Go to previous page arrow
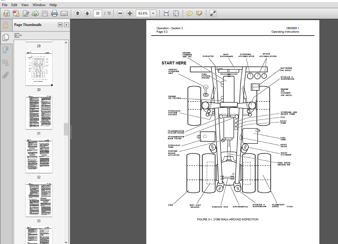338x244 pixels. point(78,13)
